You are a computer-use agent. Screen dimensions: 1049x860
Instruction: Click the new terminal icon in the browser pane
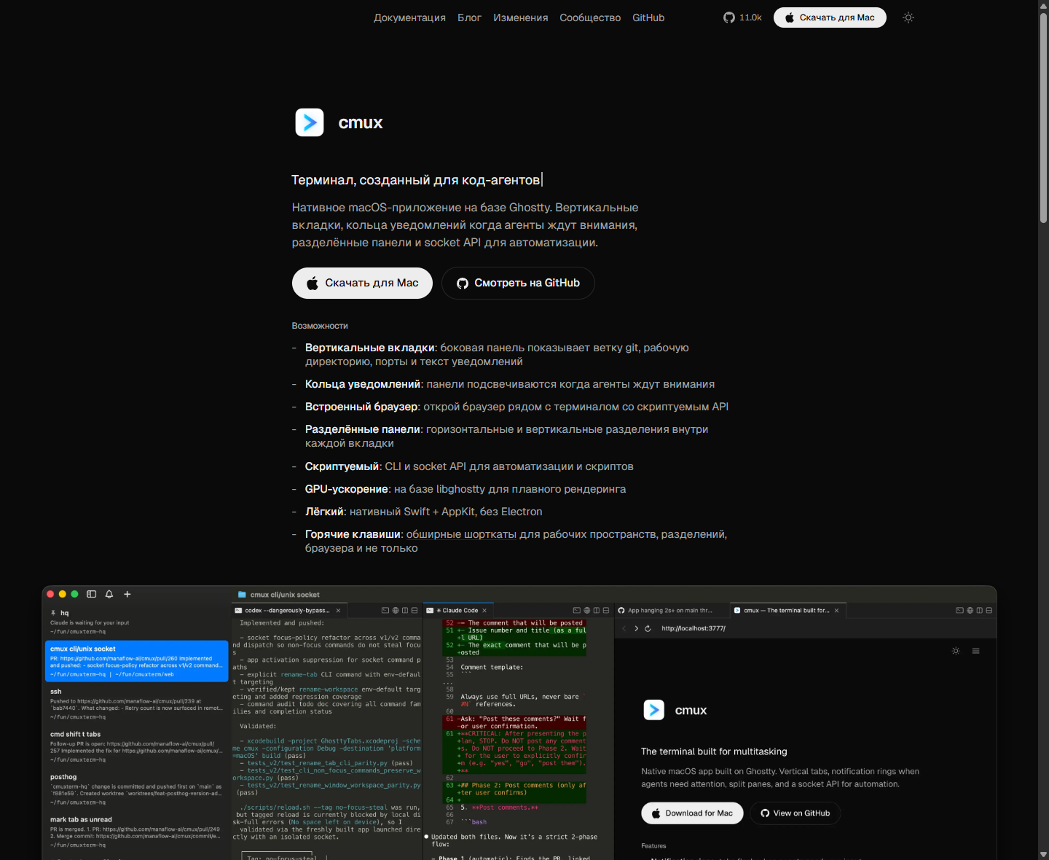coord(959,610)
